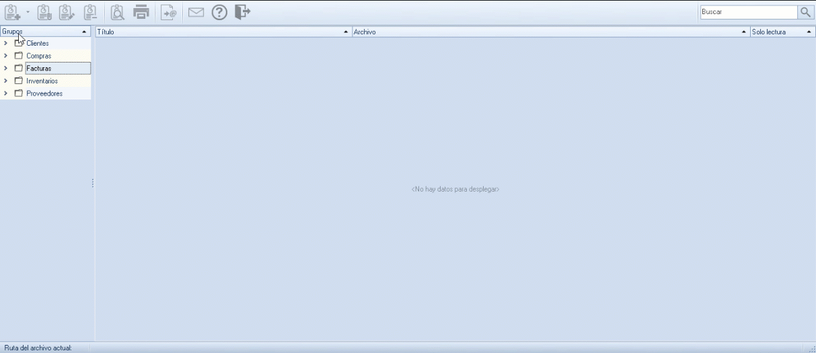Open the dropdown arrow beside add report
The height and width of the screenshot is (353, 816).
(28, 13)
